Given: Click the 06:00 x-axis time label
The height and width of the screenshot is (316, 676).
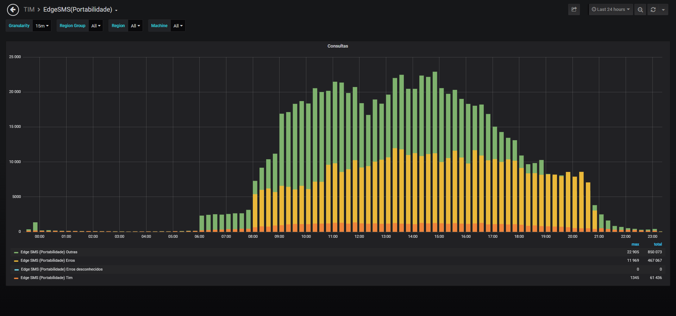Looking at the screenshot, I should tap(199, 237).
